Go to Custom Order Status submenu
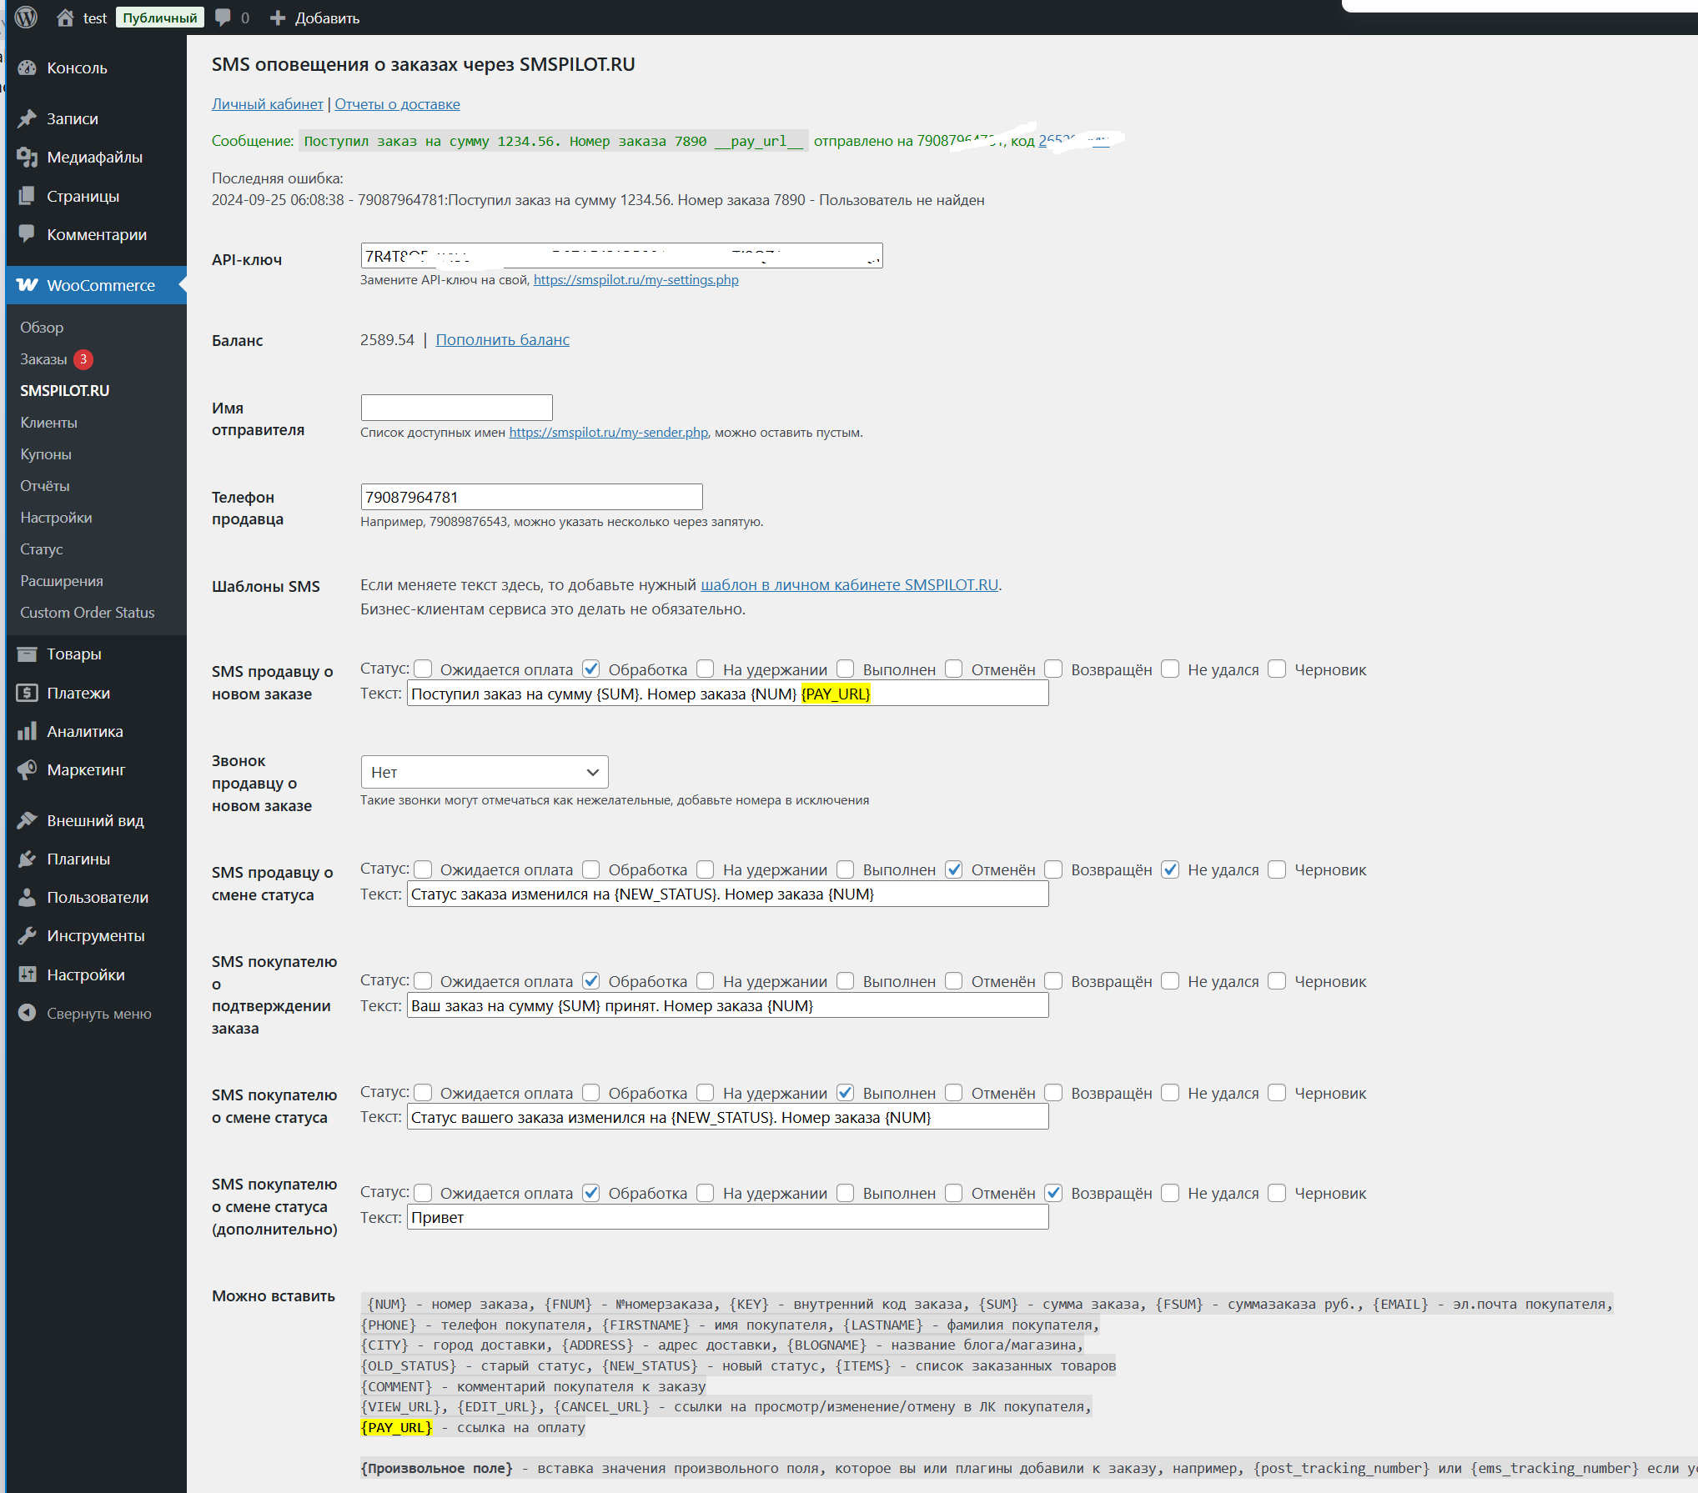Image resolution: width=1698 pixels, height=1493 pixels. pyautogui.click(x=87, y=613)
